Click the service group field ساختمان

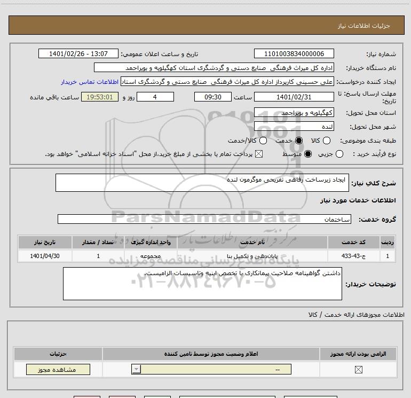[204, 219]
